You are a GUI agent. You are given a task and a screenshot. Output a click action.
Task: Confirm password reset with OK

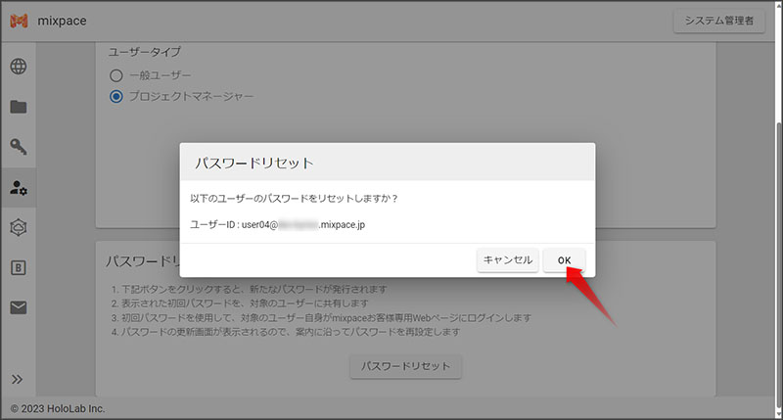564,260
